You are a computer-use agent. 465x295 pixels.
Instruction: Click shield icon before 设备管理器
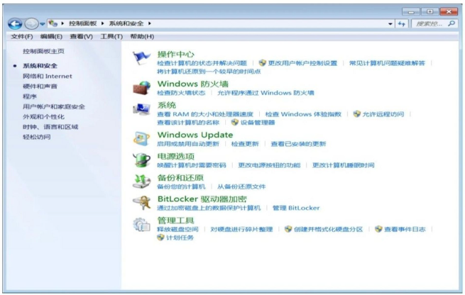(x=234, y=122)
